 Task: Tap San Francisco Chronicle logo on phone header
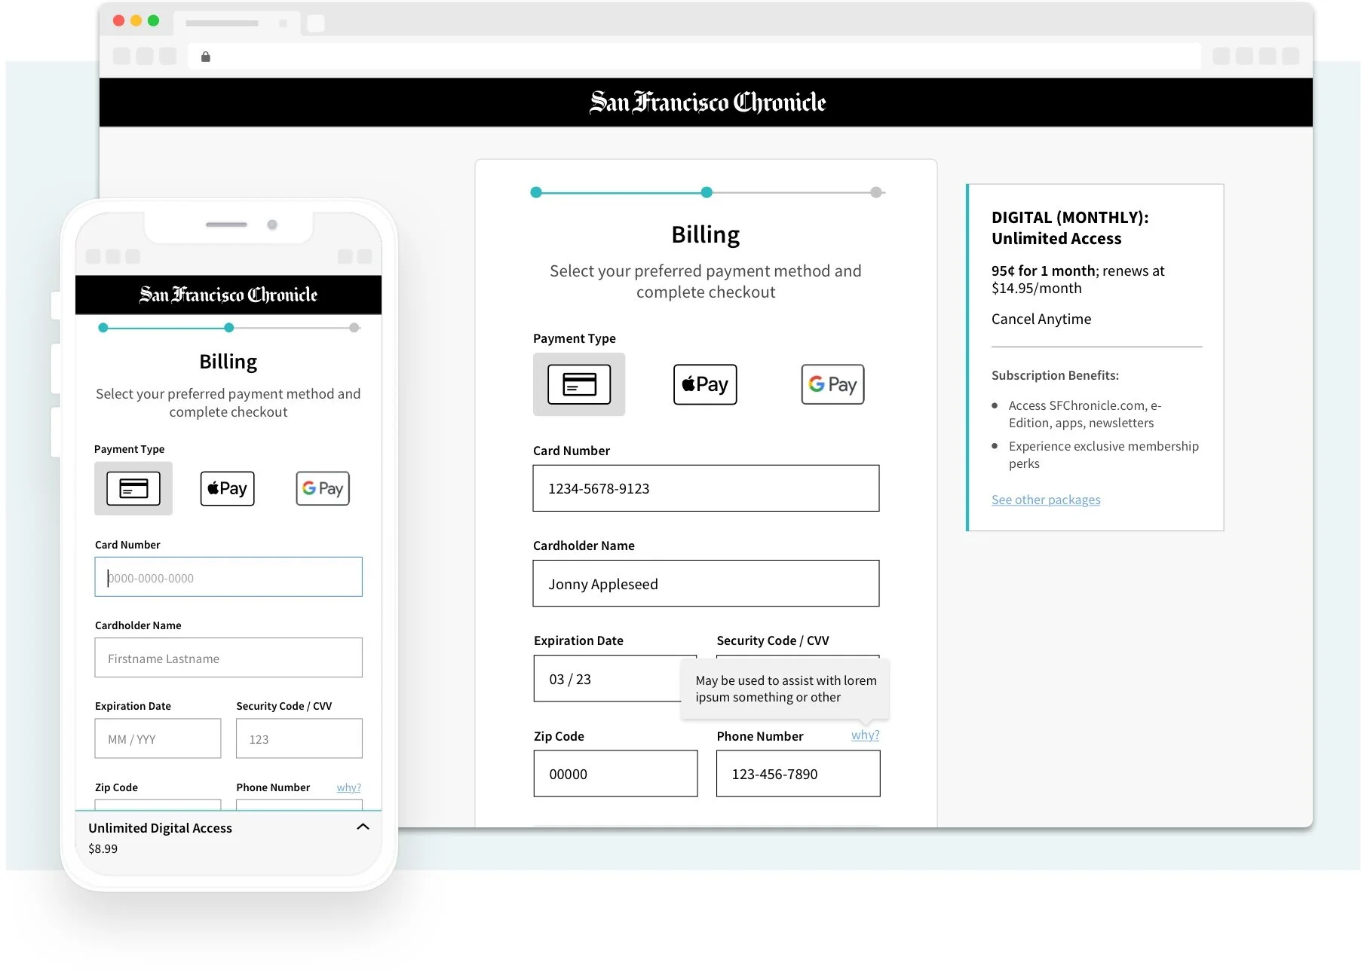tap(228, 295)
